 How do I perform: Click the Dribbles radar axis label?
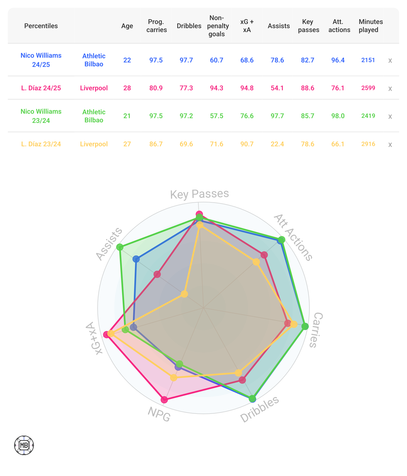260,409
